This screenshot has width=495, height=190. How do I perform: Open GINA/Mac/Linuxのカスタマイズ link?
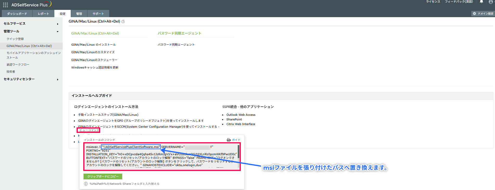[x=93, y=52]
